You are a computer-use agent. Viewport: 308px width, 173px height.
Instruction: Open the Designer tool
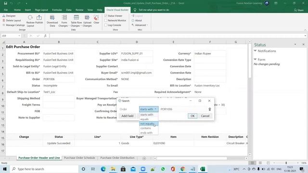click(x=9, y=16)
